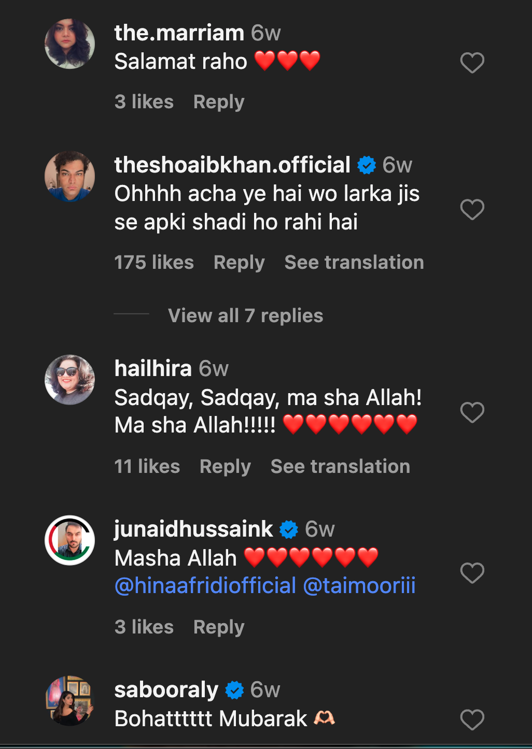
Task: Like the.marriam's comment with the heart icon
Action: point(471,62)
